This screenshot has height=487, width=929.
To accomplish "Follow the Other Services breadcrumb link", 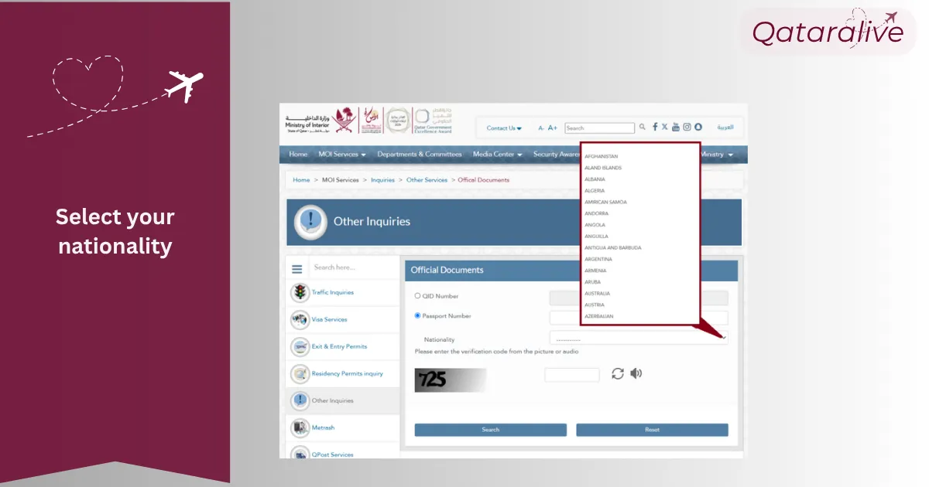I will tap(427, 180).
